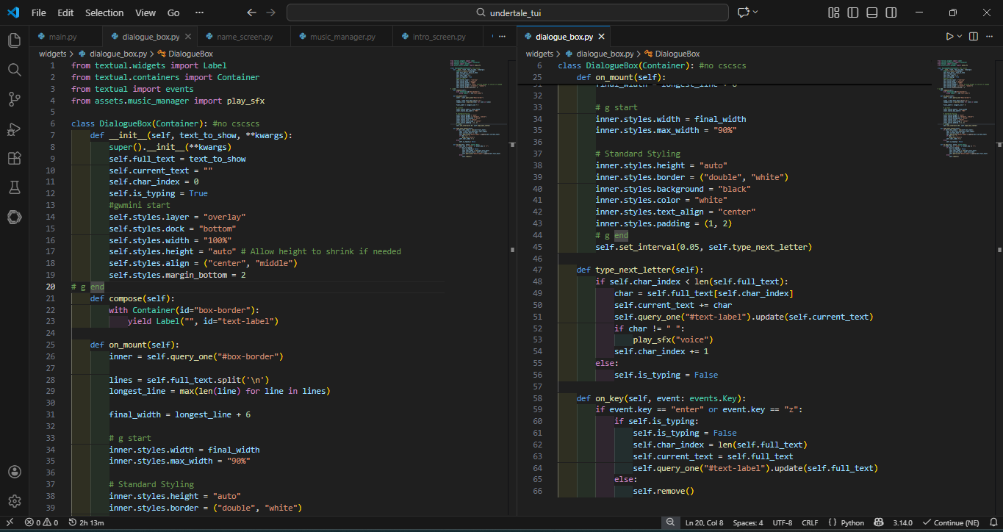The image size is (1003, 532).
Task: Open the Search view in activity bar
Action: [14, 70]
